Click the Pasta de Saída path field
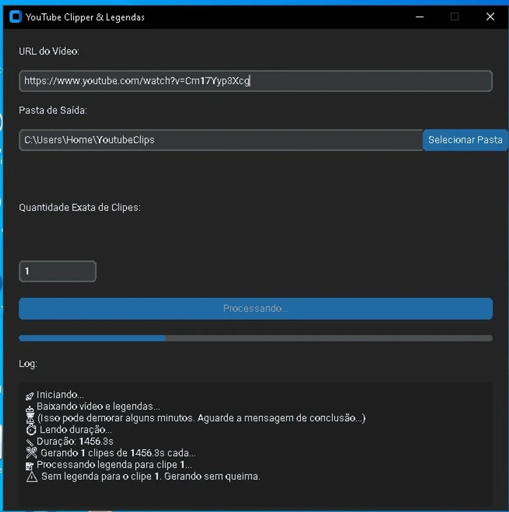The image size is (509, 512). point(221,140)
